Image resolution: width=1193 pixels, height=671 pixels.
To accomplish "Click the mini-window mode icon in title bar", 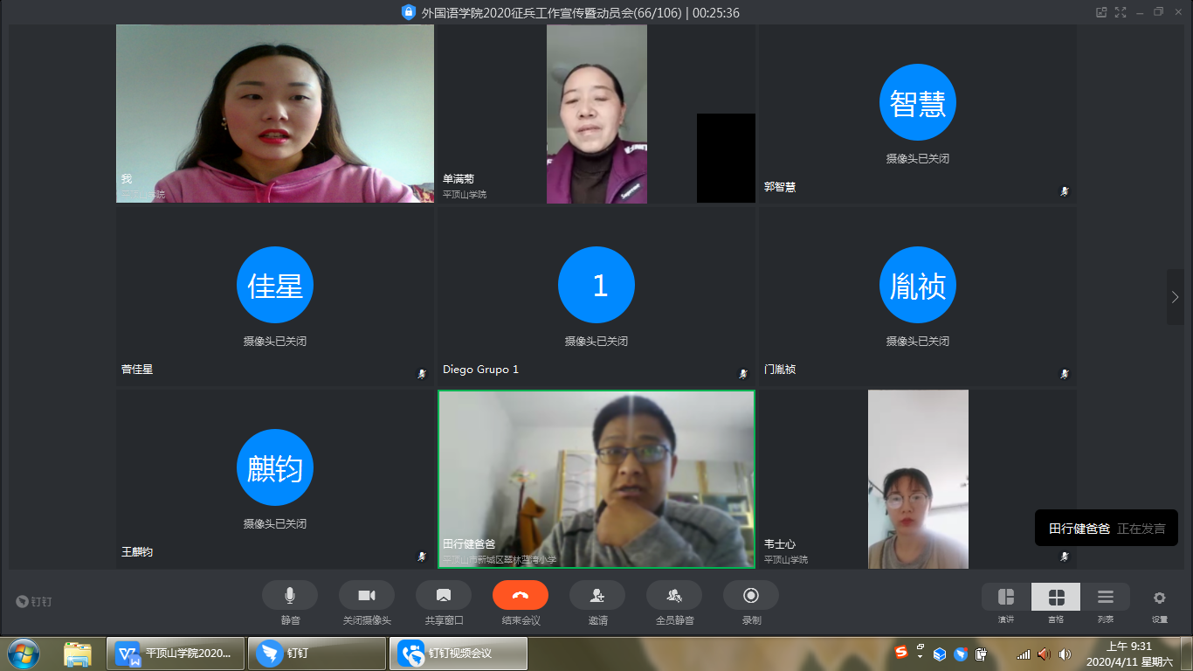I will (1101, 12).
